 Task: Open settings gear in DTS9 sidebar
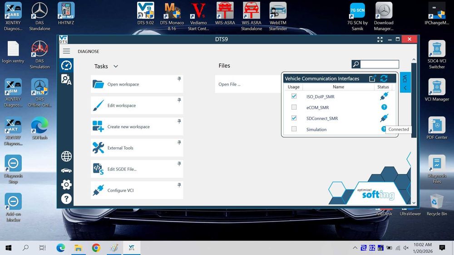click(66, 184)
